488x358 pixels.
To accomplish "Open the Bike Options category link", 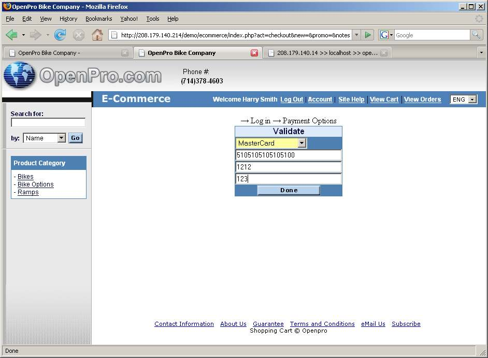I will (35, 184).
